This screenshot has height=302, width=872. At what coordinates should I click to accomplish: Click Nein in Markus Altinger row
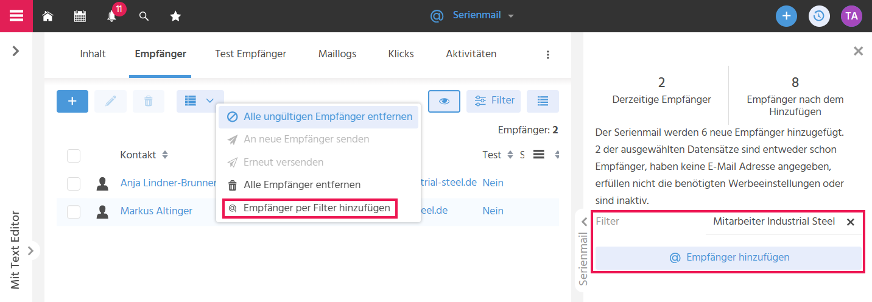click(x=493, y=211)
